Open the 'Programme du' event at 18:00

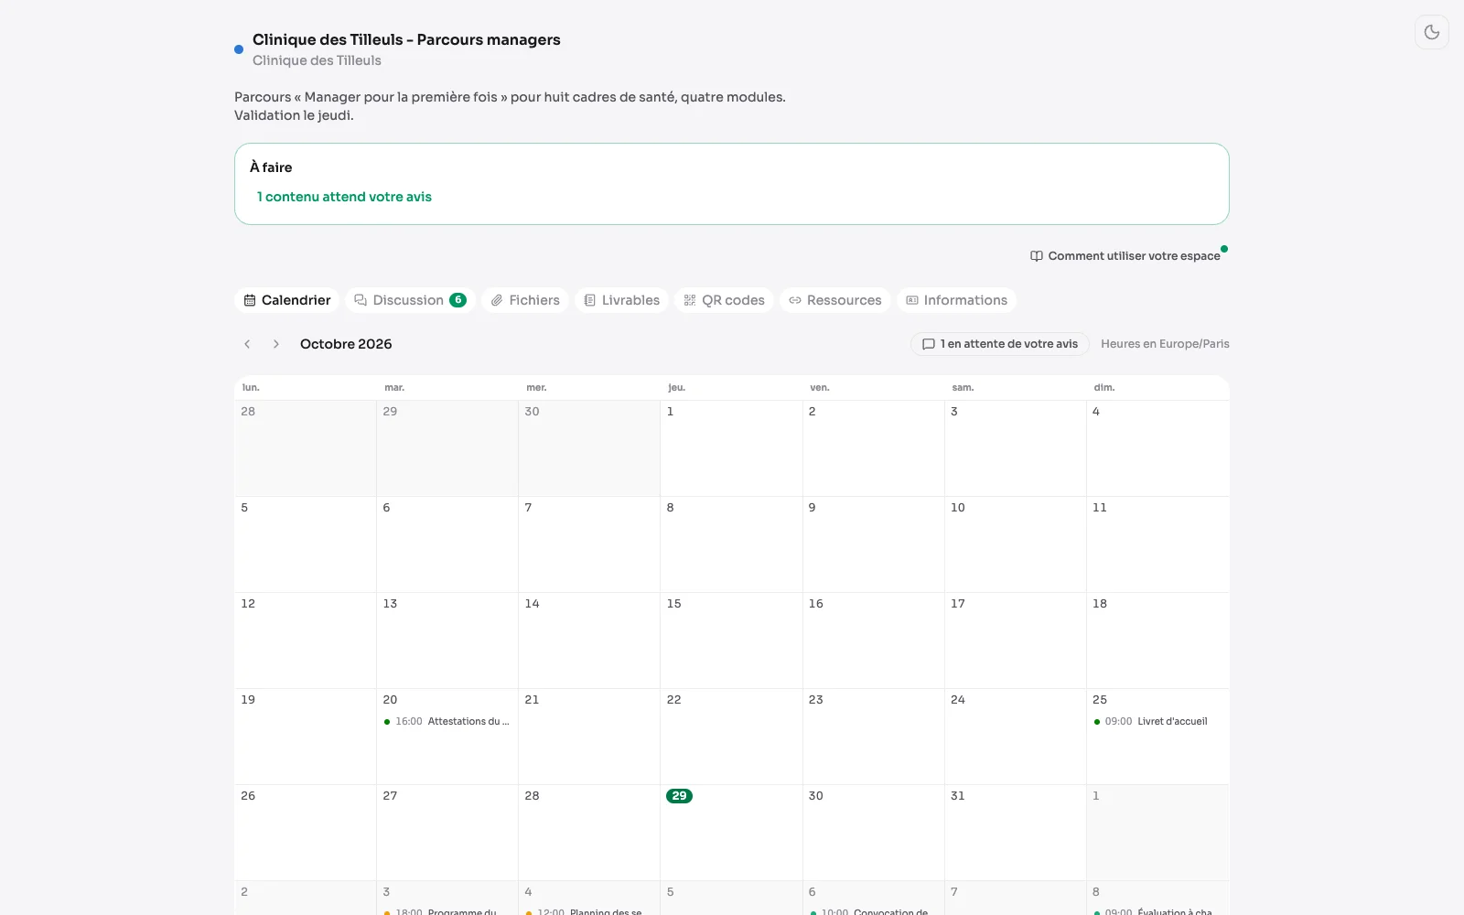[x=447, y=910]
